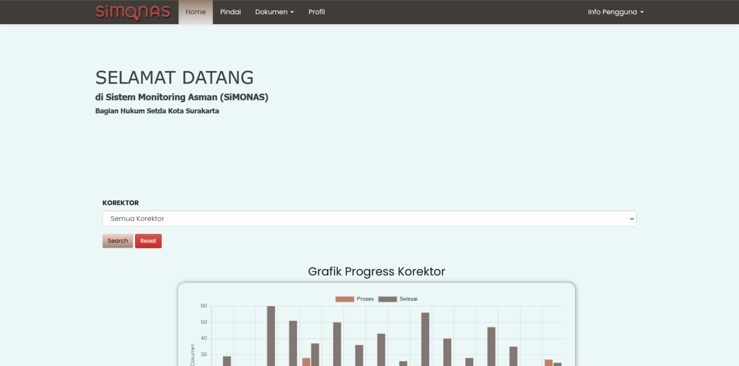
Task: Expand the Dokumen menu
Action: (x=274, y=12)
